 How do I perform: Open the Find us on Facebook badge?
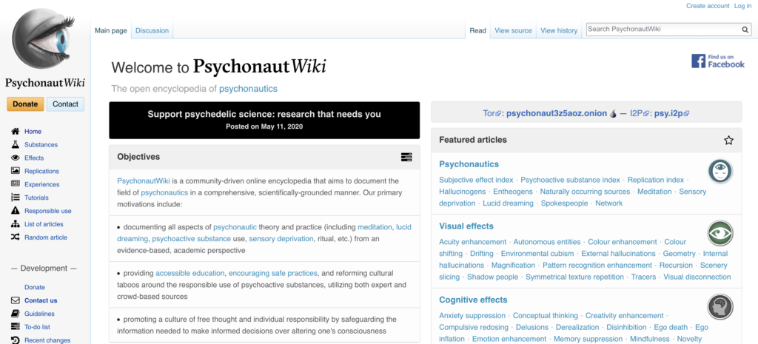click(x=718, y=61)
